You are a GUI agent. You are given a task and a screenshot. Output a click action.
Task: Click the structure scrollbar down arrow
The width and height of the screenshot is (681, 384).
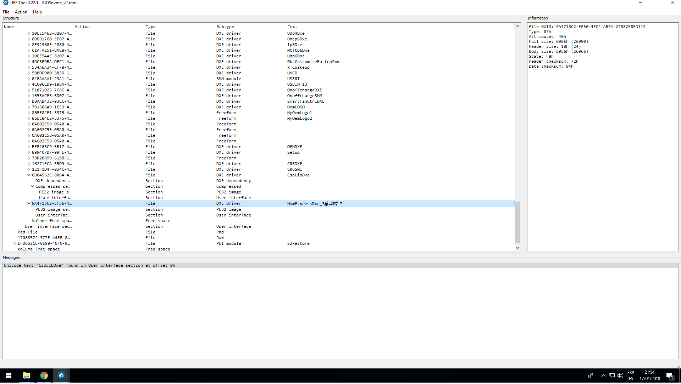pyautogui.click(x=517, y=248)
